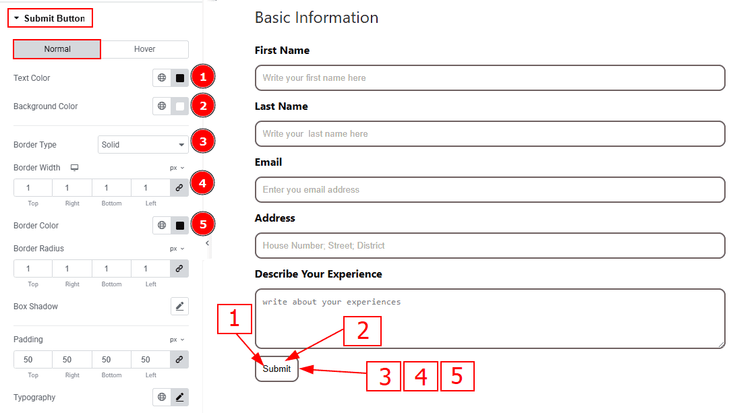
Task: Change Border Width unit px dropdown
Action: coord(177,168)
